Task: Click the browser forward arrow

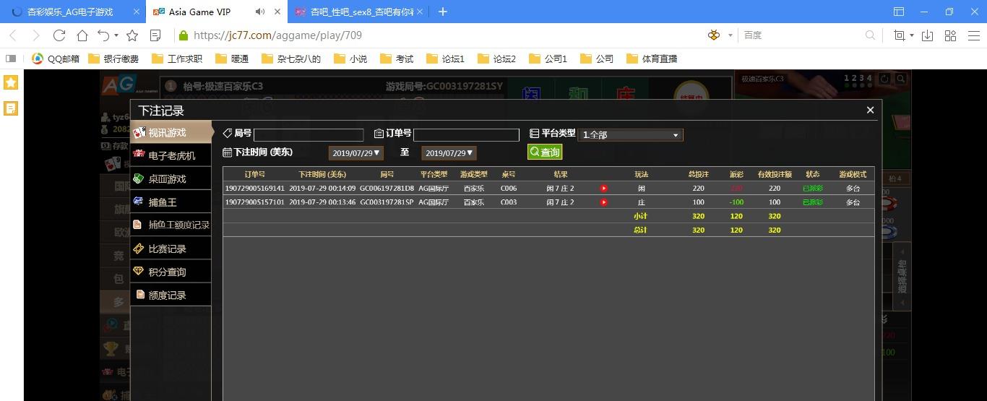Action: point(35,35)
